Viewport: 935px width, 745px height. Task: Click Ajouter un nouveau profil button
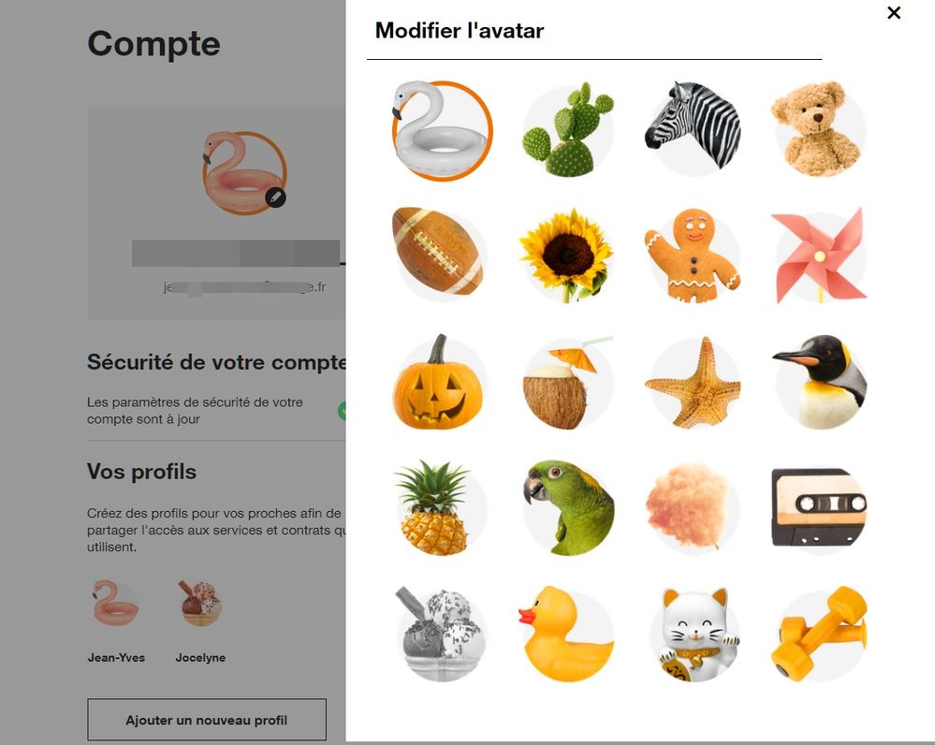tap(206, 720)
